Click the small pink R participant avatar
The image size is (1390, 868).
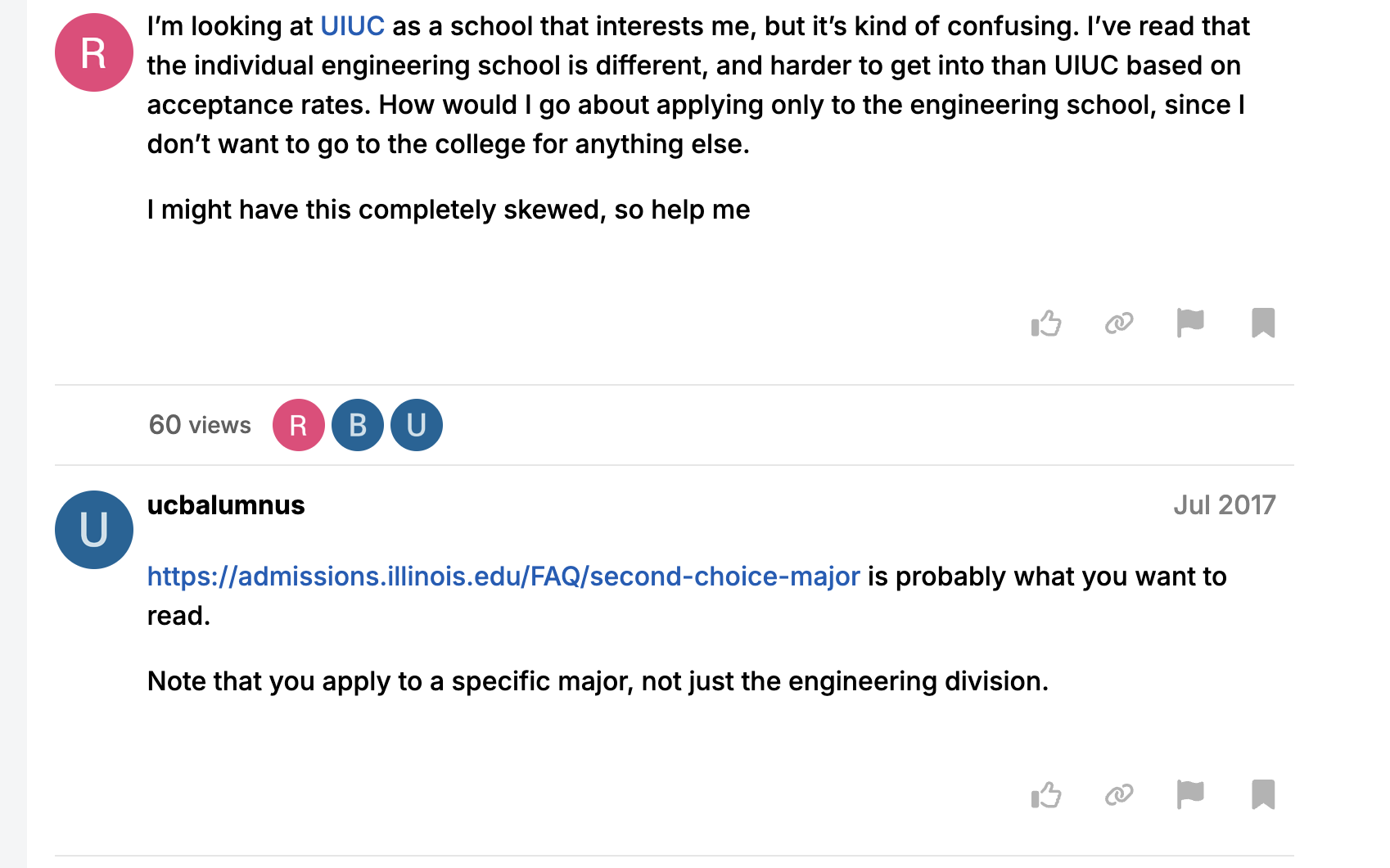[299, 425]
